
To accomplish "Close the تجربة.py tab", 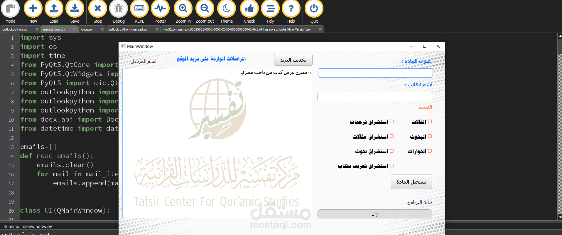I will (102, 29).
